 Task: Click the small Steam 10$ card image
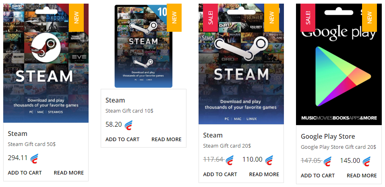point(143,46)
